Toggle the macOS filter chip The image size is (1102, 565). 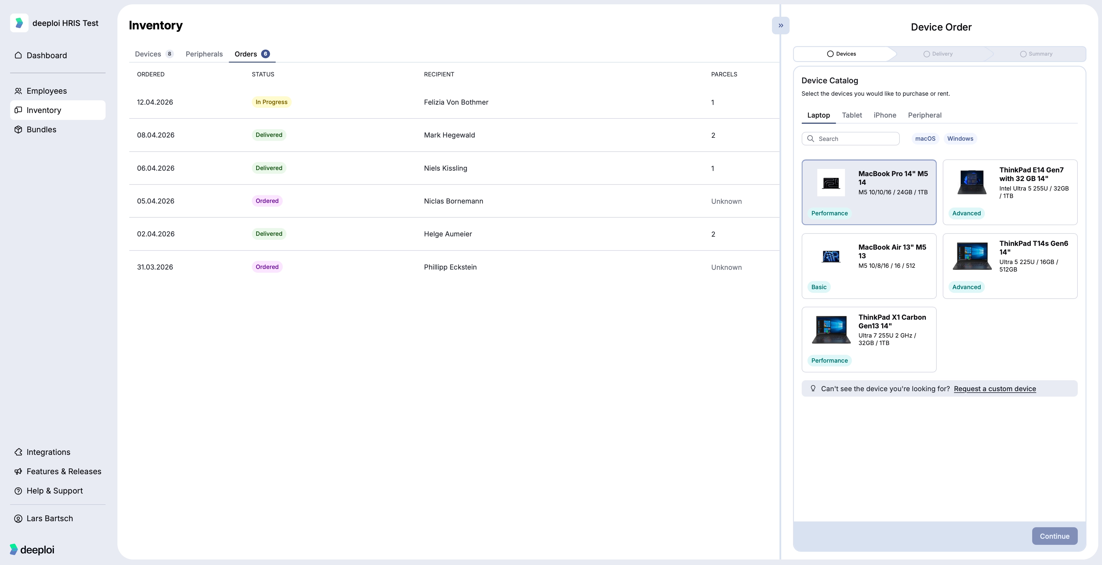[925, 138]
